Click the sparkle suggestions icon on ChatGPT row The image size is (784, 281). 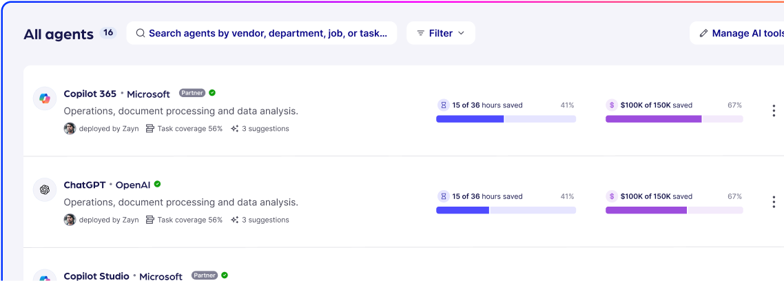tap(235, 220)
